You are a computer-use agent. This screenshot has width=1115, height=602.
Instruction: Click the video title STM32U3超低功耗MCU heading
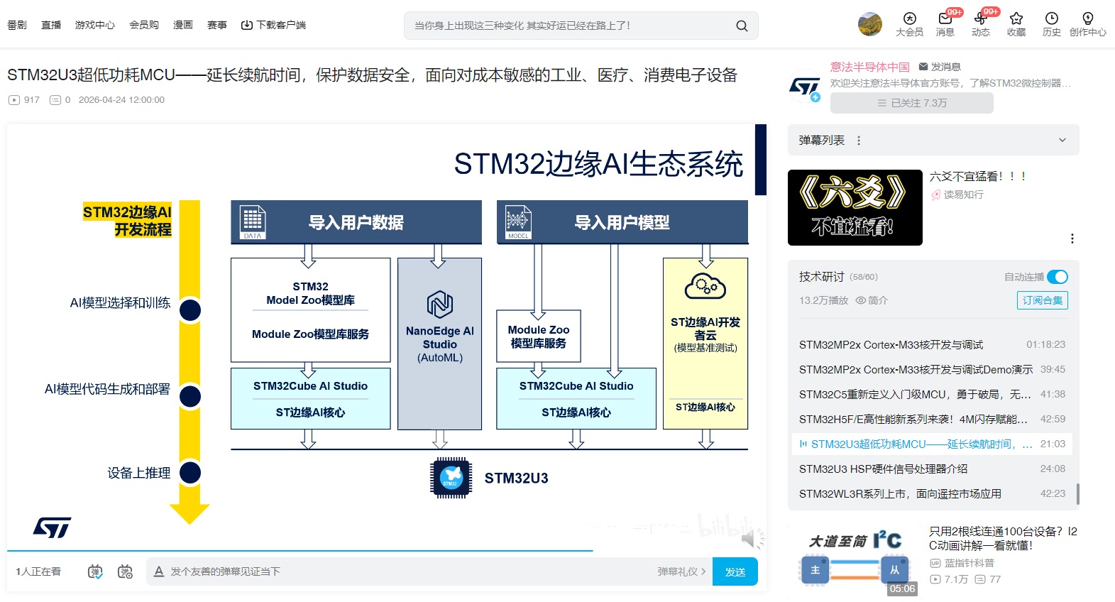click(x=372, y=75)
